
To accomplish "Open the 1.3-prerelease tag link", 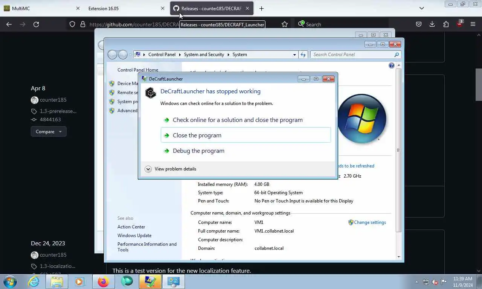I will [58, 111].
